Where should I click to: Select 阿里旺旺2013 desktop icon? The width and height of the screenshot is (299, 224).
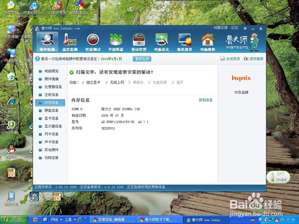[x=34, y=8]
